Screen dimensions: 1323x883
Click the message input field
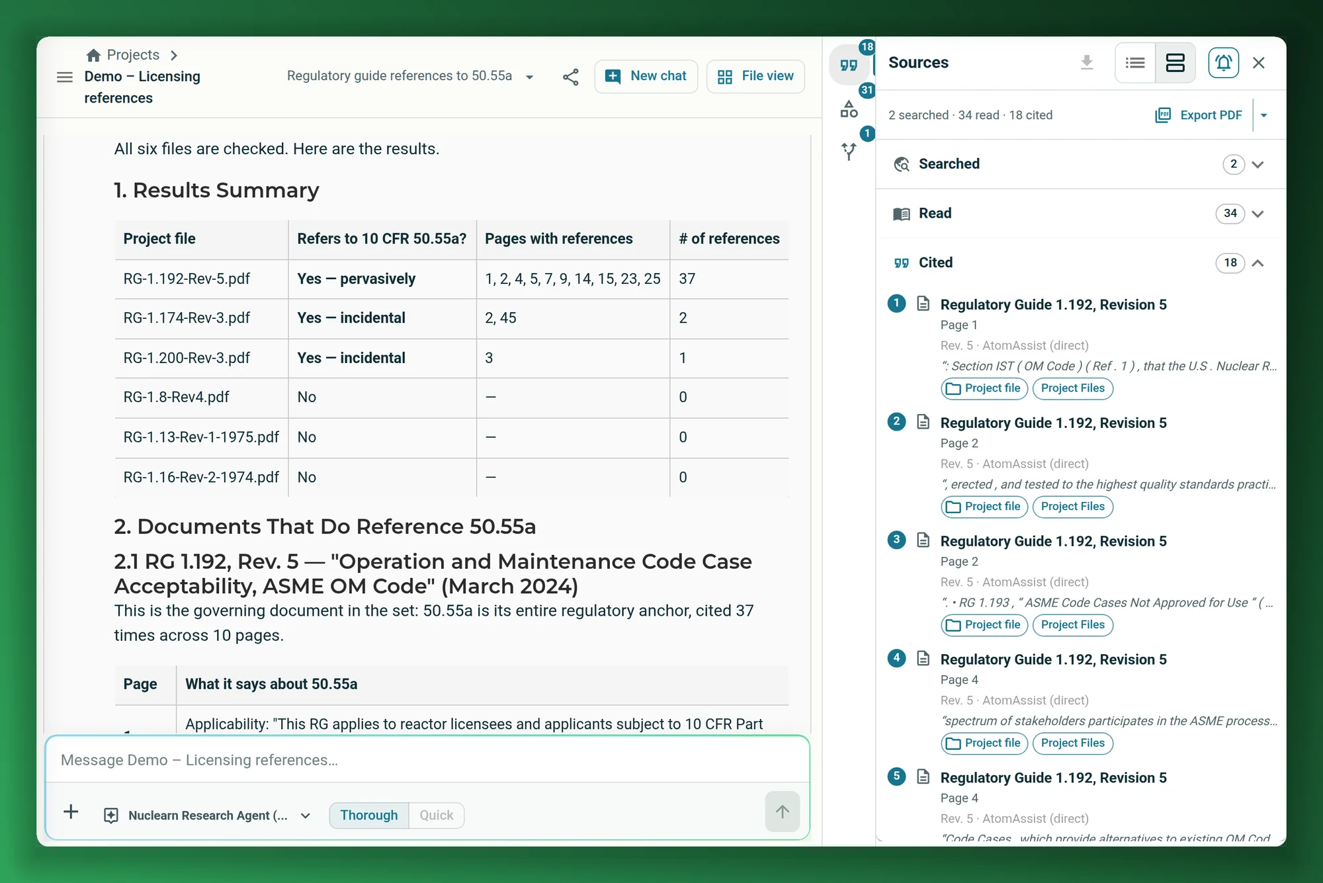pos(427,760)
